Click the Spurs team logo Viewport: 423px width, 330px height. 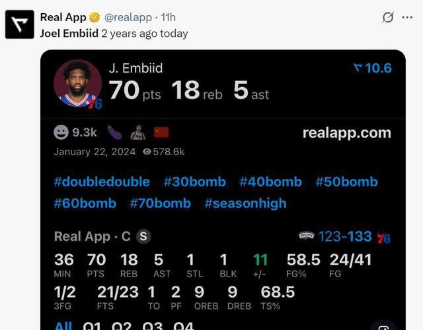[306, 236]
